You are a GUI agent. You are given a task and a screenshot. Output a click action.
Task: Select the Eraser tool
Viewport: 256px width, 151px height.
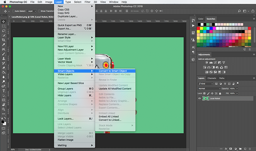pos(3,68)
